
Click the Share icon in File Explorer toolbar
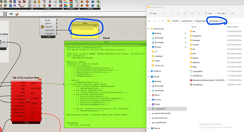tap(192, 13)
